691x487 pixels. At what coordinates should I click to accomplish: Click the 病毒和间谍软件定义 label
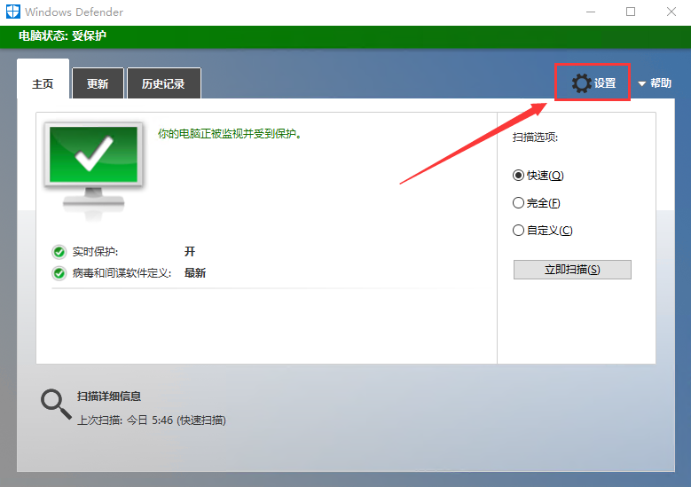click(x=122, y=273)
